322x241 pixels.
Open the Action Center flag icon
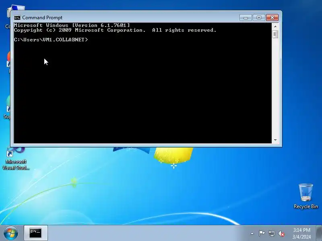pyautogui.click(x=262, y=233)
